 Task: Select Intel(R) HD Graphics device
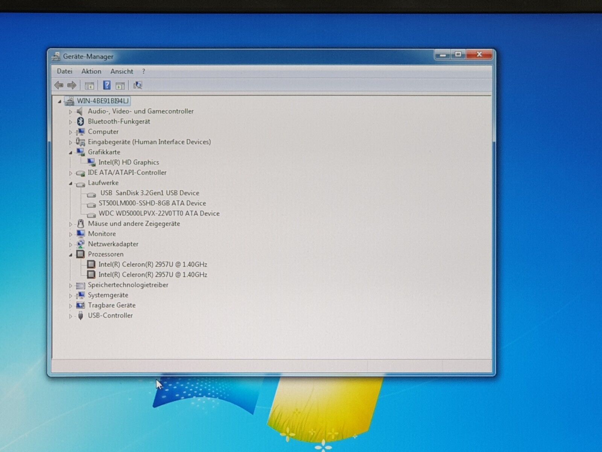point(129,162)
